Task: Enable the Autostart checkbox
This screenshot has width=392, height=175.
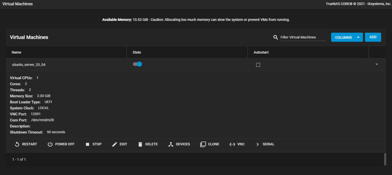Action: click(258, 65)
